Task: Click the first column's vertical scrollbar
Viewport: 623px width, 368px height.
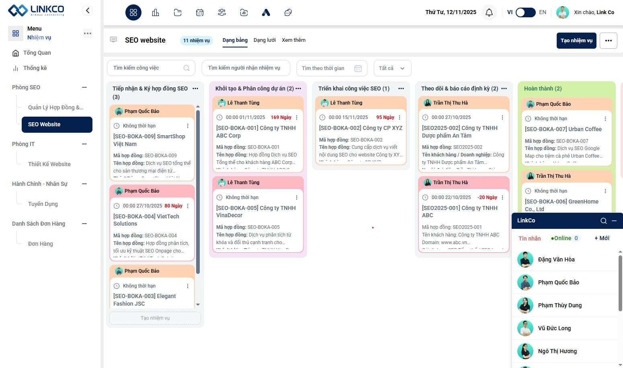Action: point(198,193)
